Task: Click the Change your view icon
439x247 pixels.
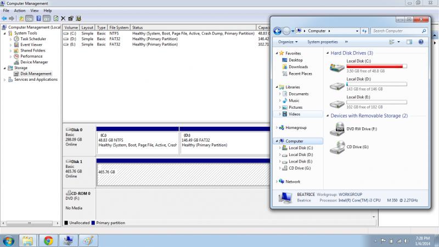Action: coord(391,42)
